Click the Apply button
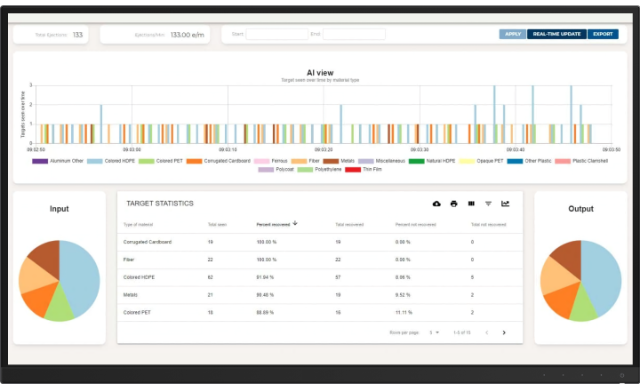Image resolution: width=640 pixels, height=384 pixels. tap(512, 35)
